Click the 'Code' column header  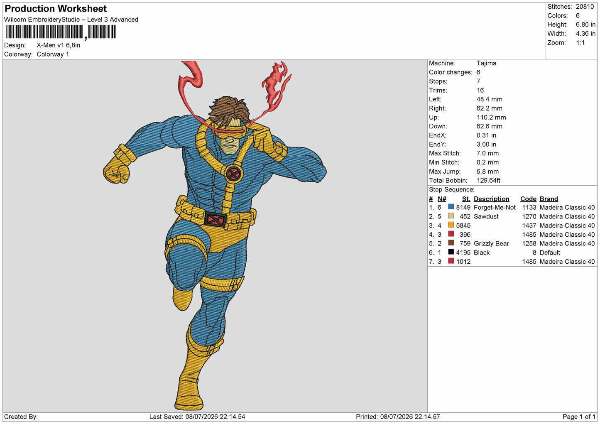528,199
